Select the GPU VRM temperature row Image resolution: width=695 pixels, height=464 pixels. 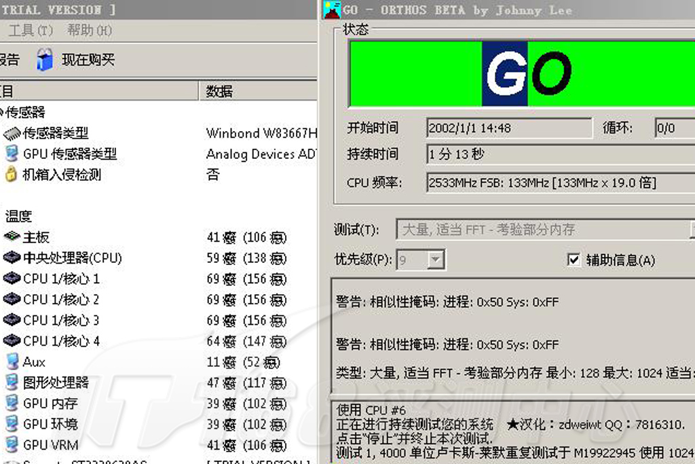coord(50,445)
